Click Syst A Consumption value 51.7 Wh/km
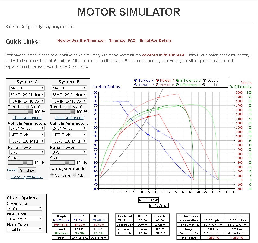Viewport: 258px width, 243px height. [x=213, y=225]
